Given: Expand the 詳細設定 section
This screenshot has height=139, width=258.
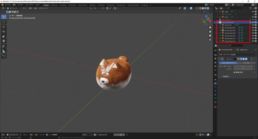Looking at the screenshot, I should 225,76.
